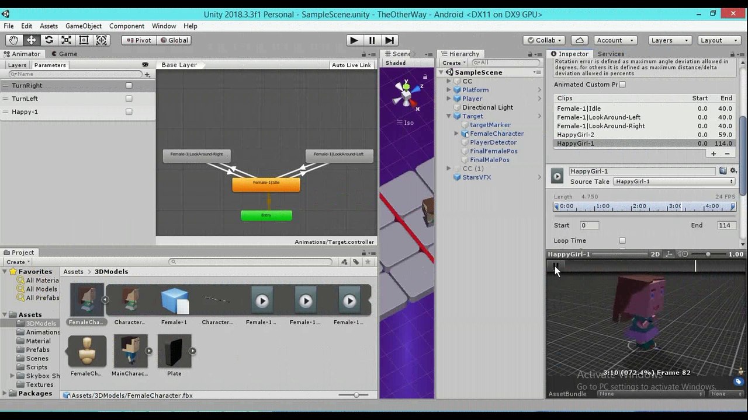Switch to the Services tab
The image size is (748, 420).
click(x=611, y=54)
